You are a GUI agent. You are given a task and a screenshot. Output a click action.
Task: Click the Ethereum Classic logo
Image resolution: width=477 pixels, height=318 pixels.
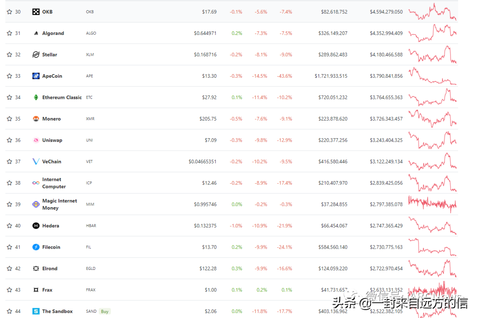pyautogui.click(x=35, y=97)
